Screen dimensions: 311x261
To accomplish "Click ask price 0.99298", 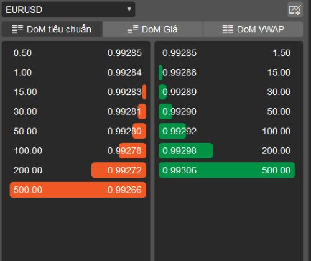I will [x=179, y=150].
